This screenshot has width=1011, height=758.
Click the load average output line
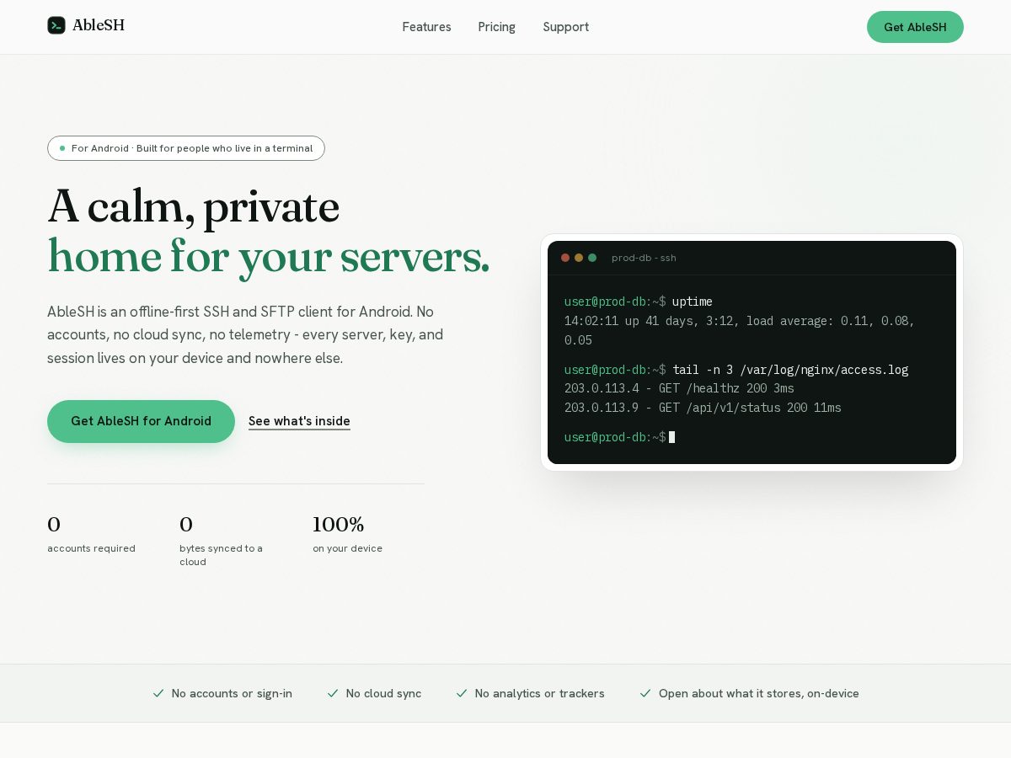pos(740,331)
